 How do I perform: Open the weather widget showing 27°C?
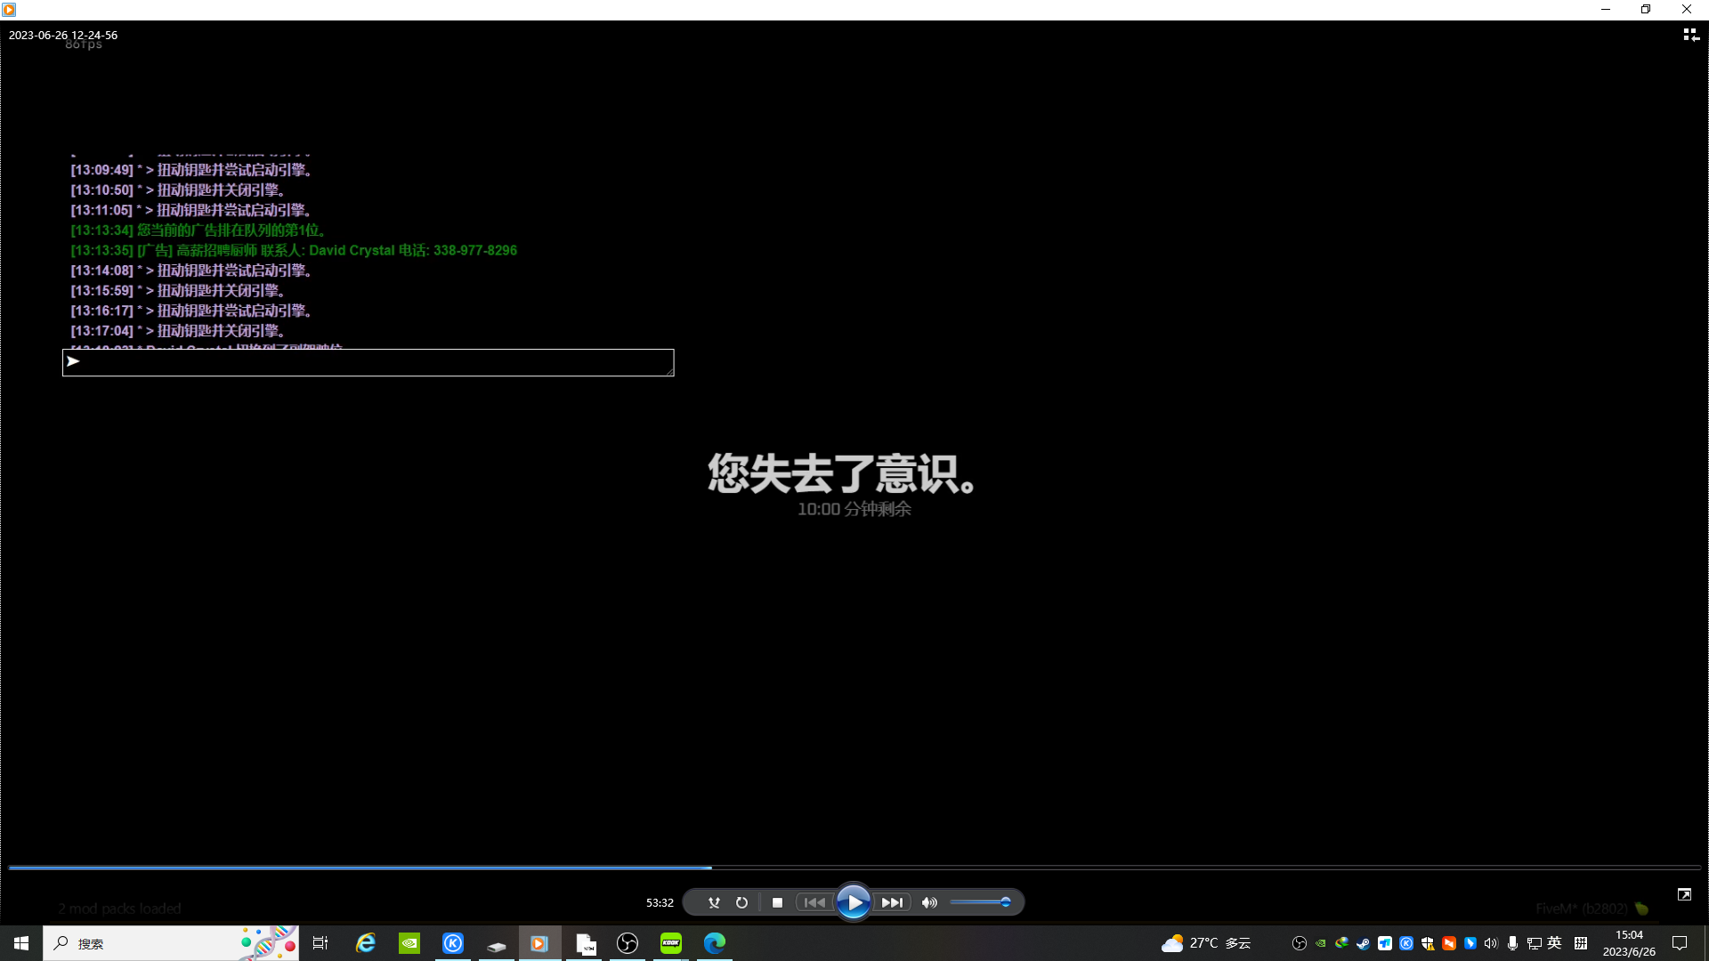click(x=1207, y=943)
